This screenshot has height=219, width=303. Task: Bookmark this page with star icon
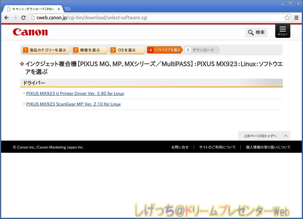click(287, 18)
